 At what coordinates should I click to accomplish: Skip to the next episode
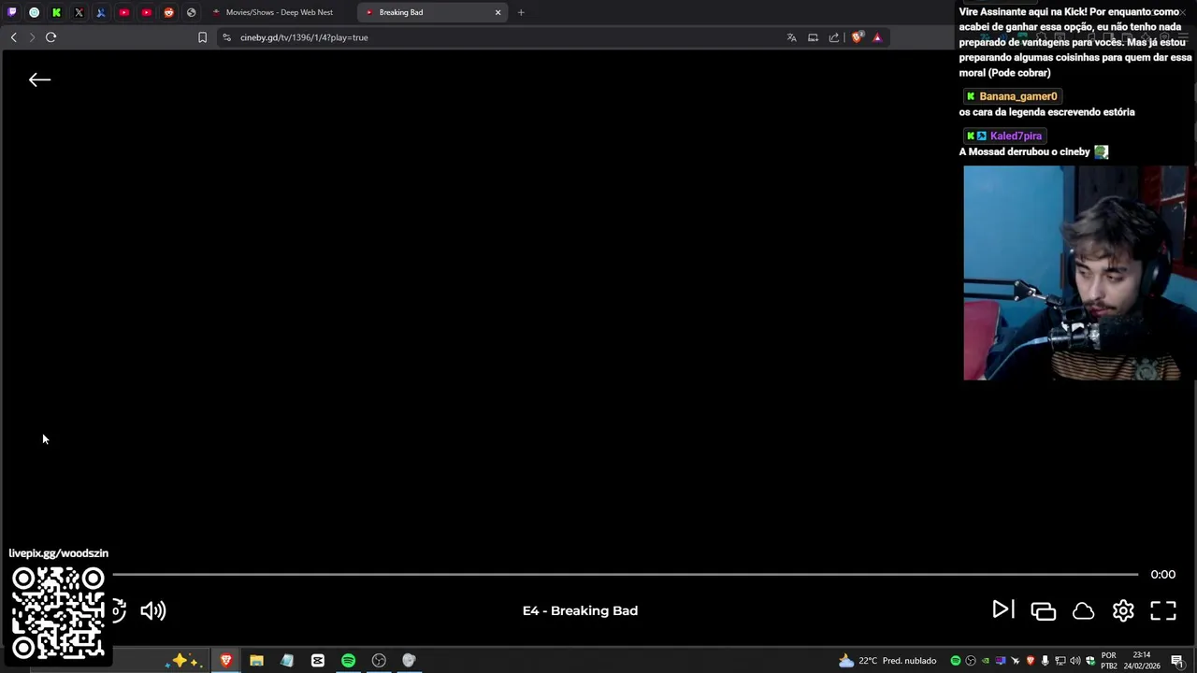[x=1002, y=610]
